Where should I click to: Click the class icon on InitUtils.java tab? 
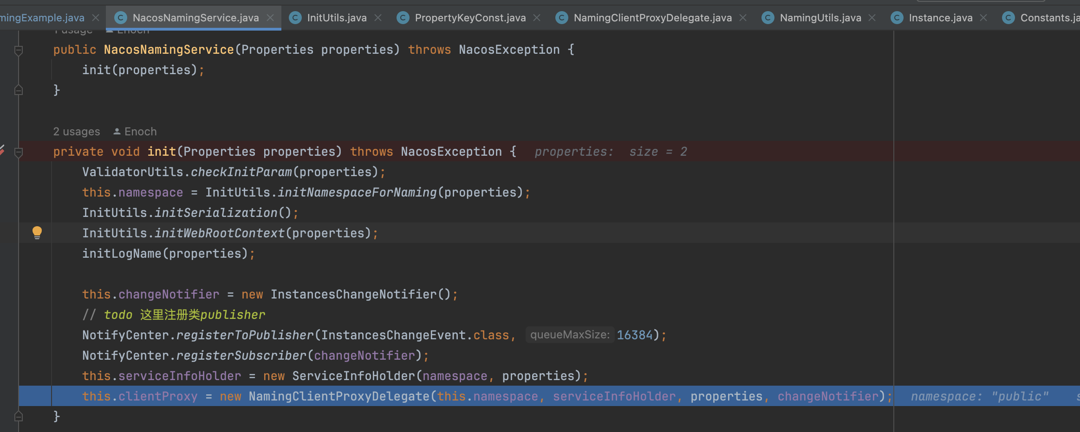[x=295, y=18]
